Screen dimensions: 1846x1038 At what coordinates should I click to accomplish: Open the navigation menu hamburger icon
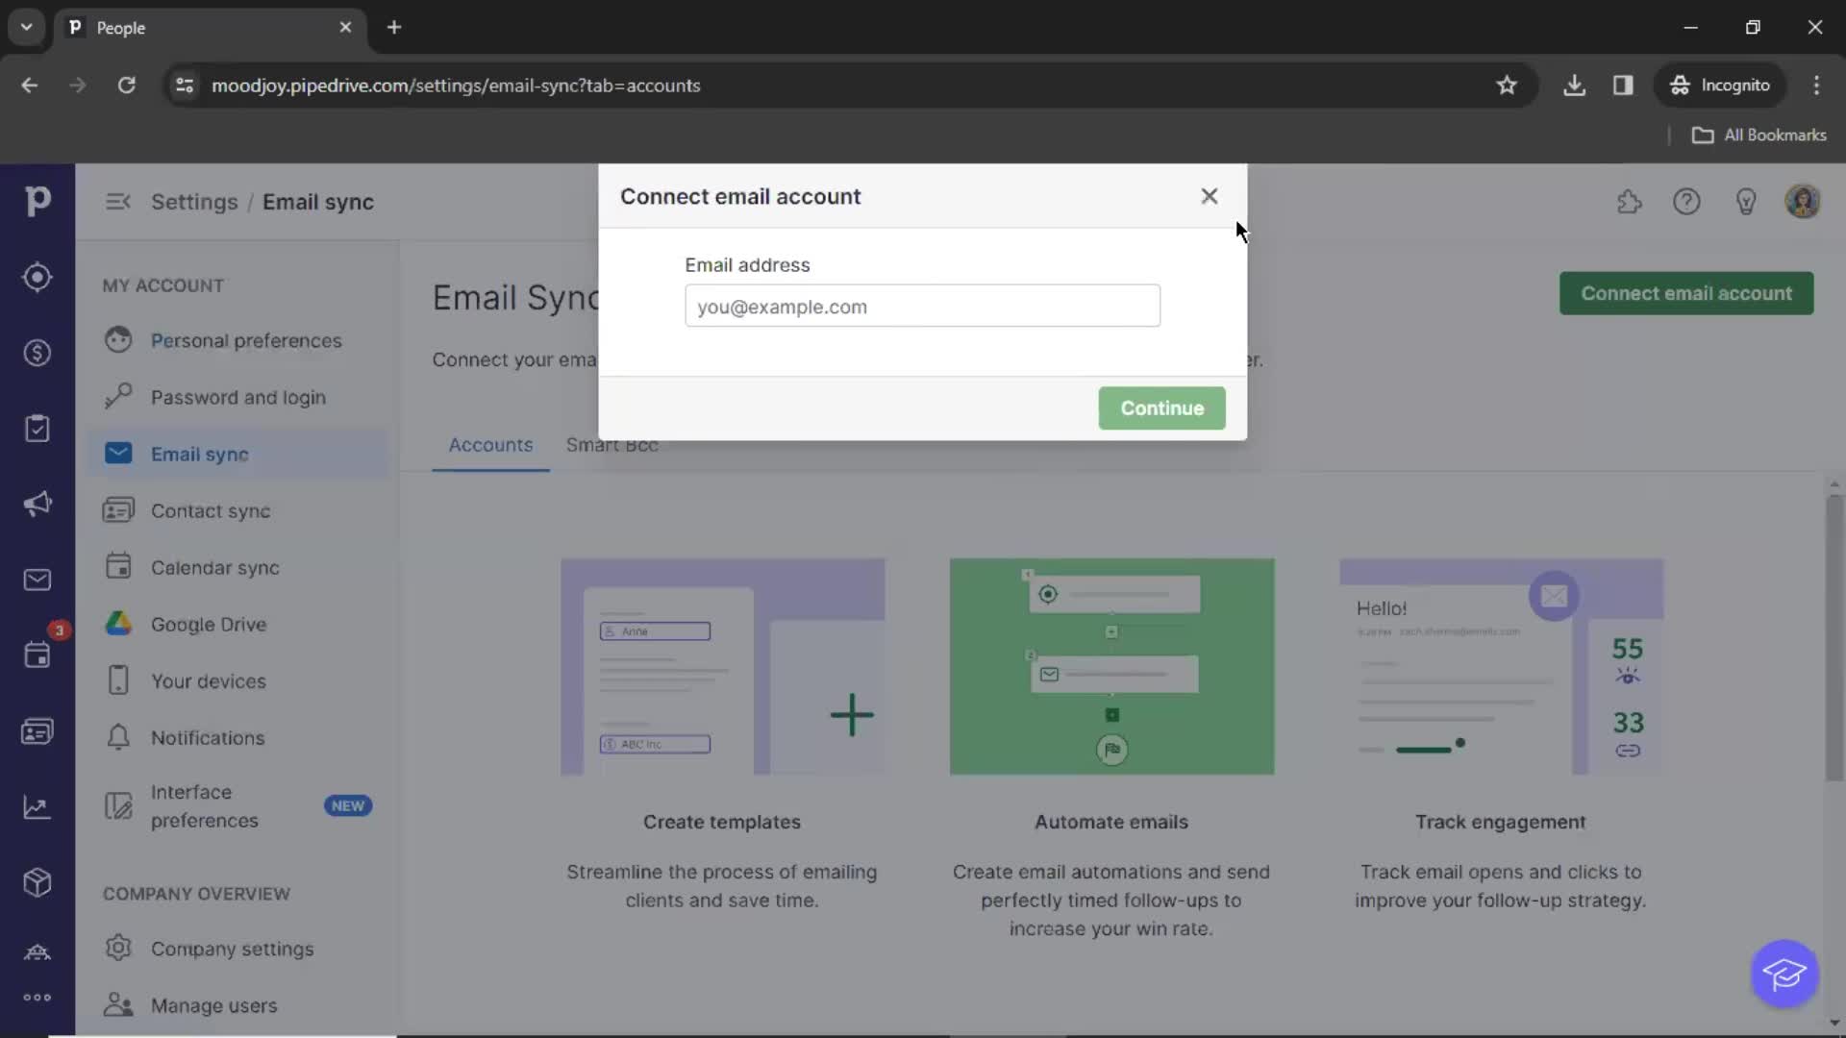click(116, 200)
